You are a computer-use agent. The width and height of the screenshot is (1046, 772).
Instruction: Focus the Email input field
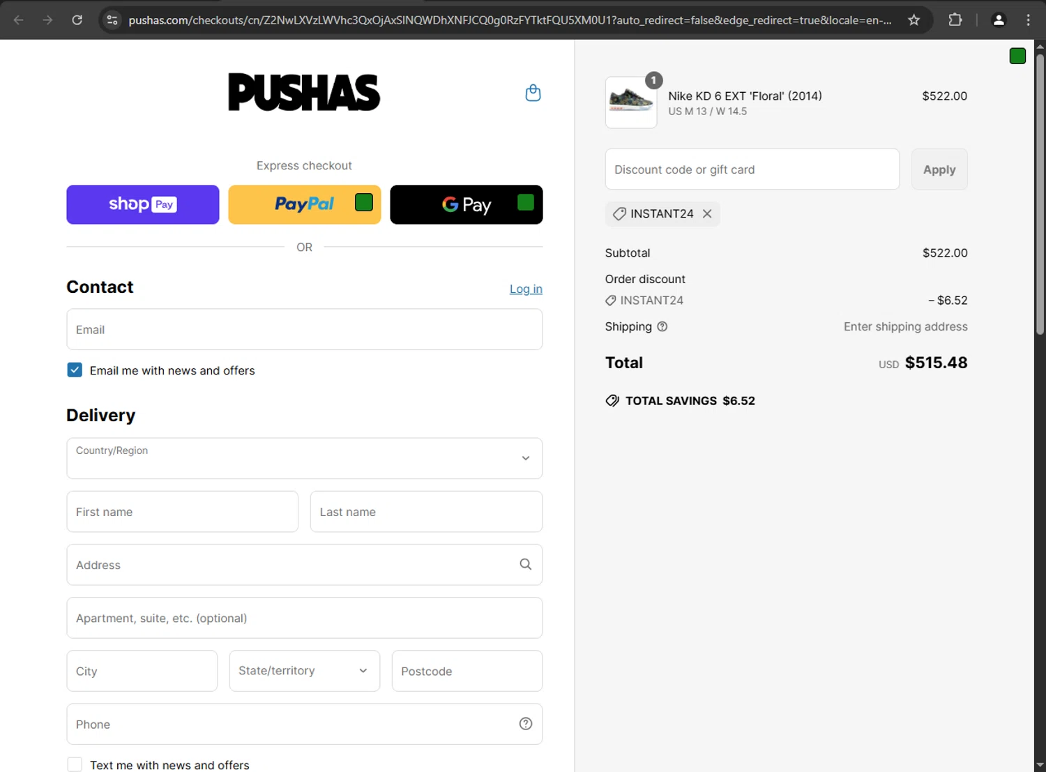(305, 329)
